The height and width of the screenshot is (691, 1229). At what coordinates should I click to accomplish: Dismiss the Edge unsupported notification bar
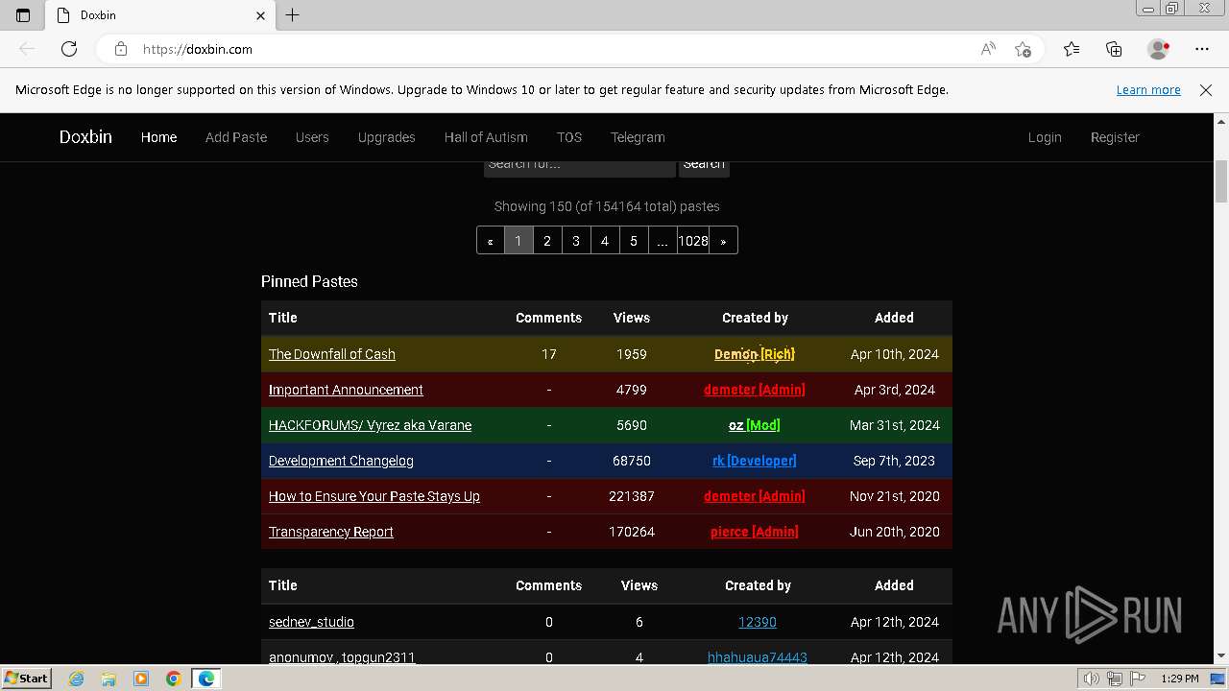point(1206,90)
